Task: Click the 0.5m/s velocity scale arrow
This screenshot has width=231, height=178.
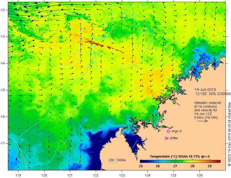Action: 202,121
